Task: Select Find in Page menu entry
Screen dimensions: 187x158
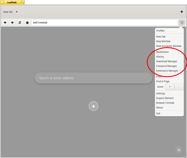Action: pyautogui.click(x=169, y=81)
